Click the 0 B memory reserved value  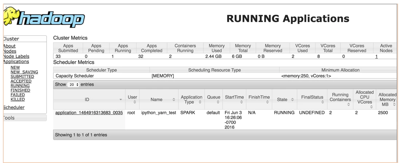(x=261, y=57)
